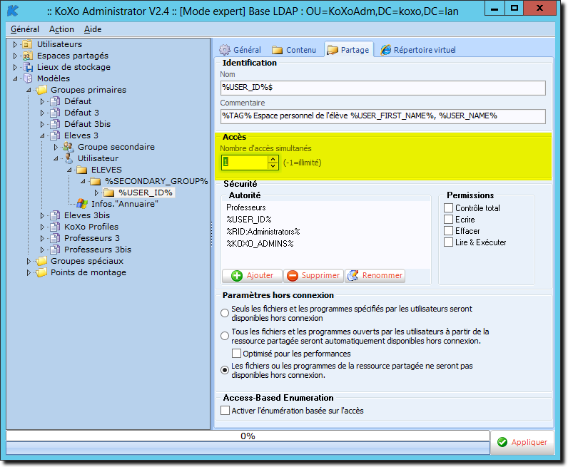Switch to the Répertoire virtuel tab
568x467 pixels.
(x=417, y=50)
